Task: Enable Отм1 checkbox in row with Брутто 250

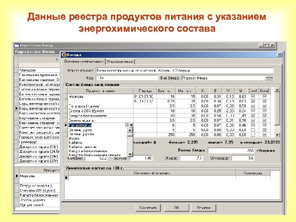Action: tap(253, 135)
